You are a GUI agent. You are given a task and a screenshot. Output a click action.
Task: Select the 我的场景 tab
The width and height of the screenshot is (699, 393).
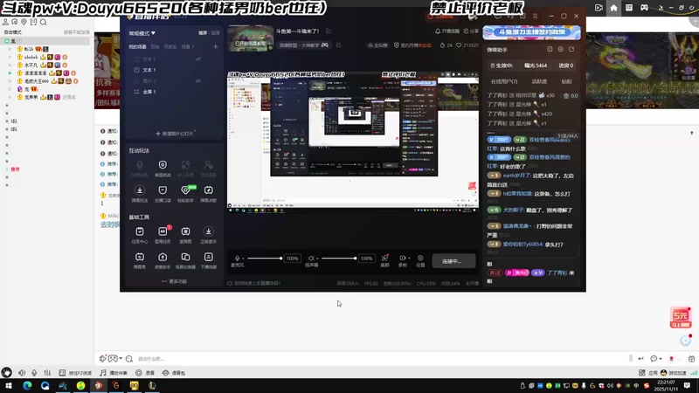[x=137, y=46]
